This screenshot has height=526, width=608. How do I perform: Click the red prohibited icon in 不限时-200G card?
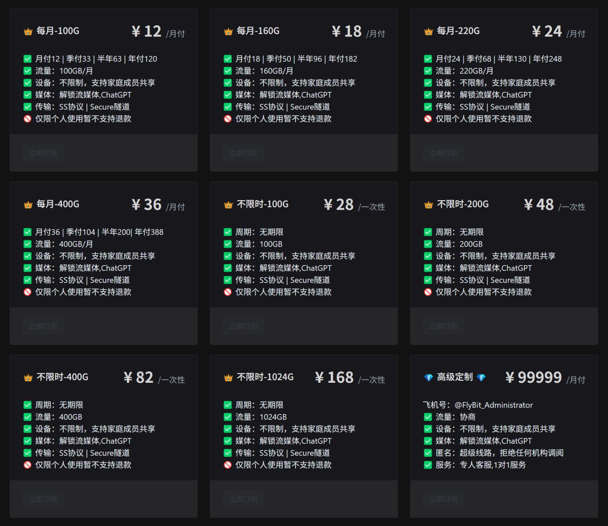[x=428, y=292]
